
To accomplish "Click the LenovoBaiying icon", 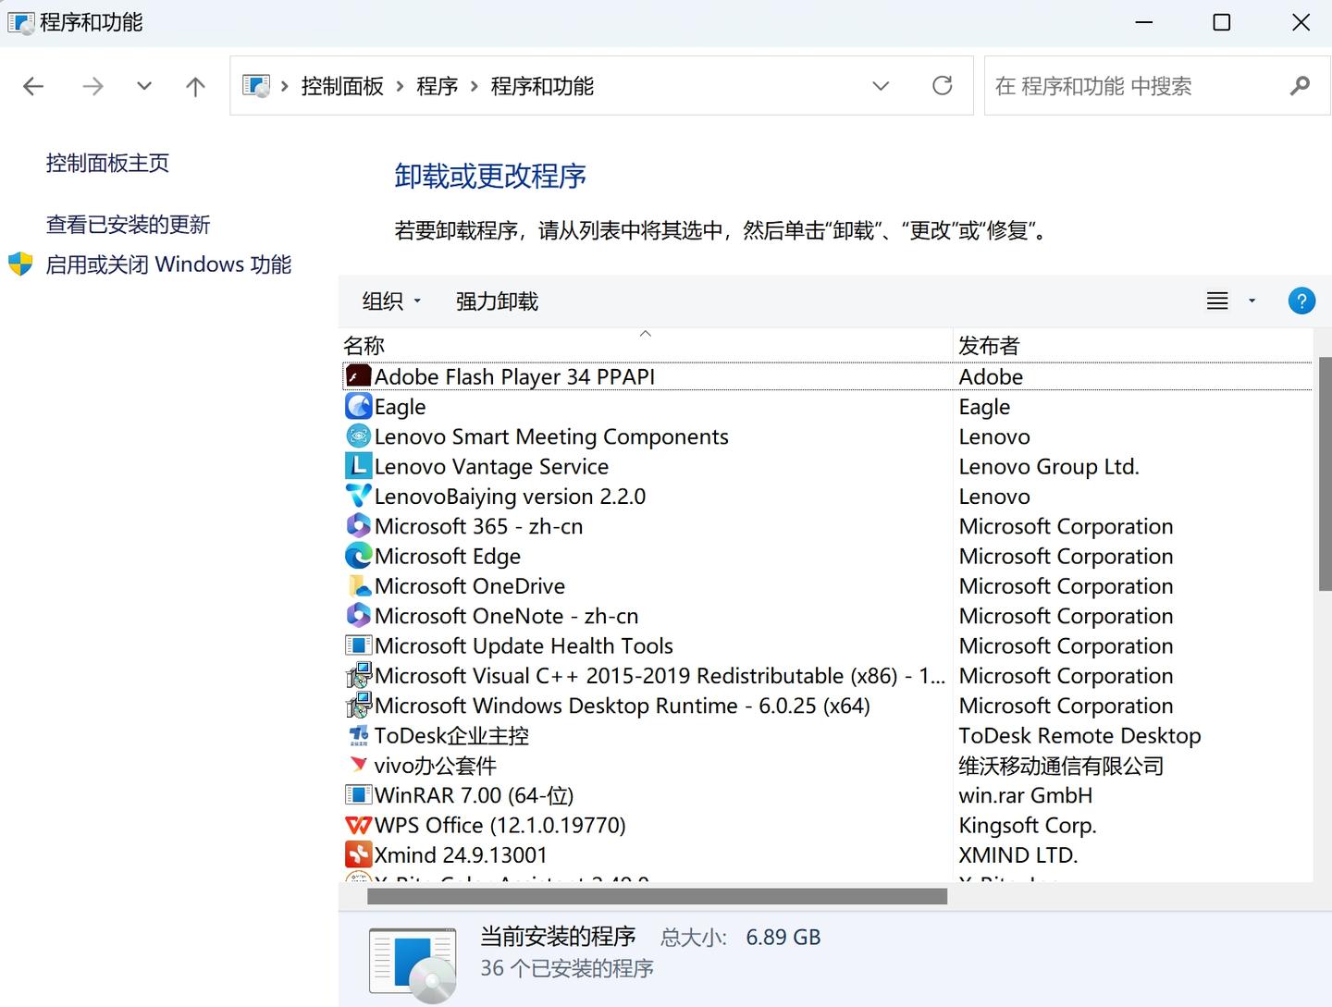I will (x=358, y=496).
